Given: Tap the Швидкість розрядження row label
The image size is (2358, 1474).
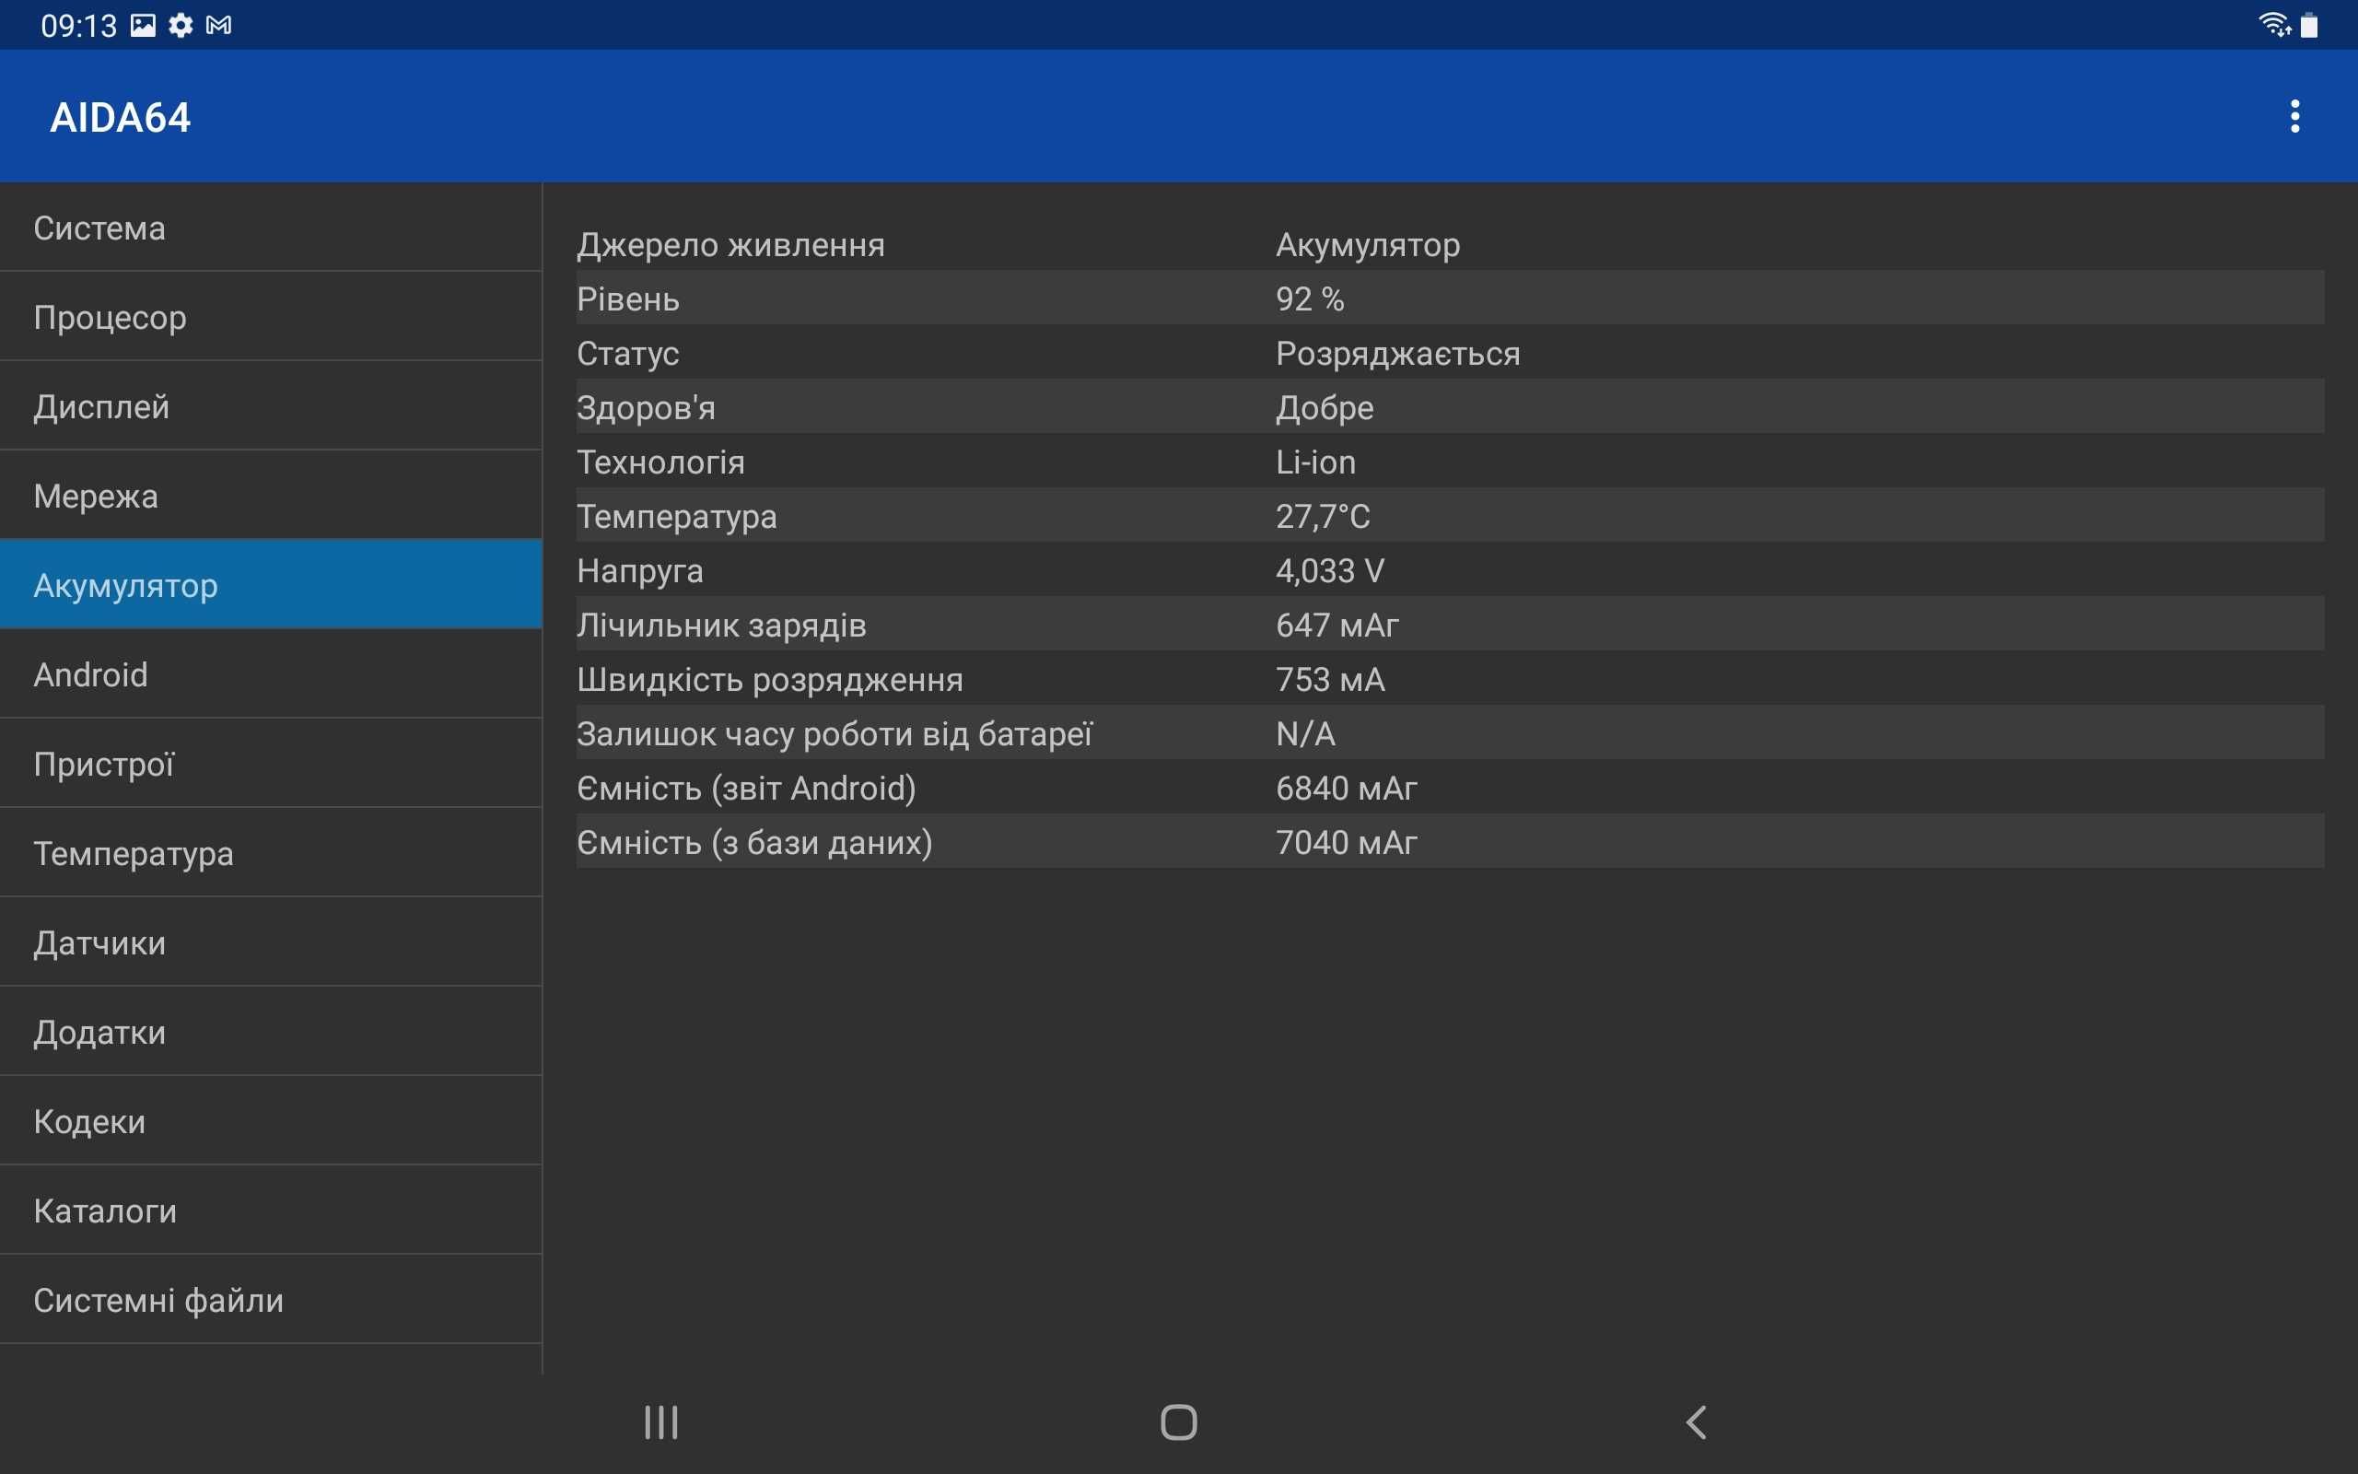Looking at the screenshot, I should (770, 681).
